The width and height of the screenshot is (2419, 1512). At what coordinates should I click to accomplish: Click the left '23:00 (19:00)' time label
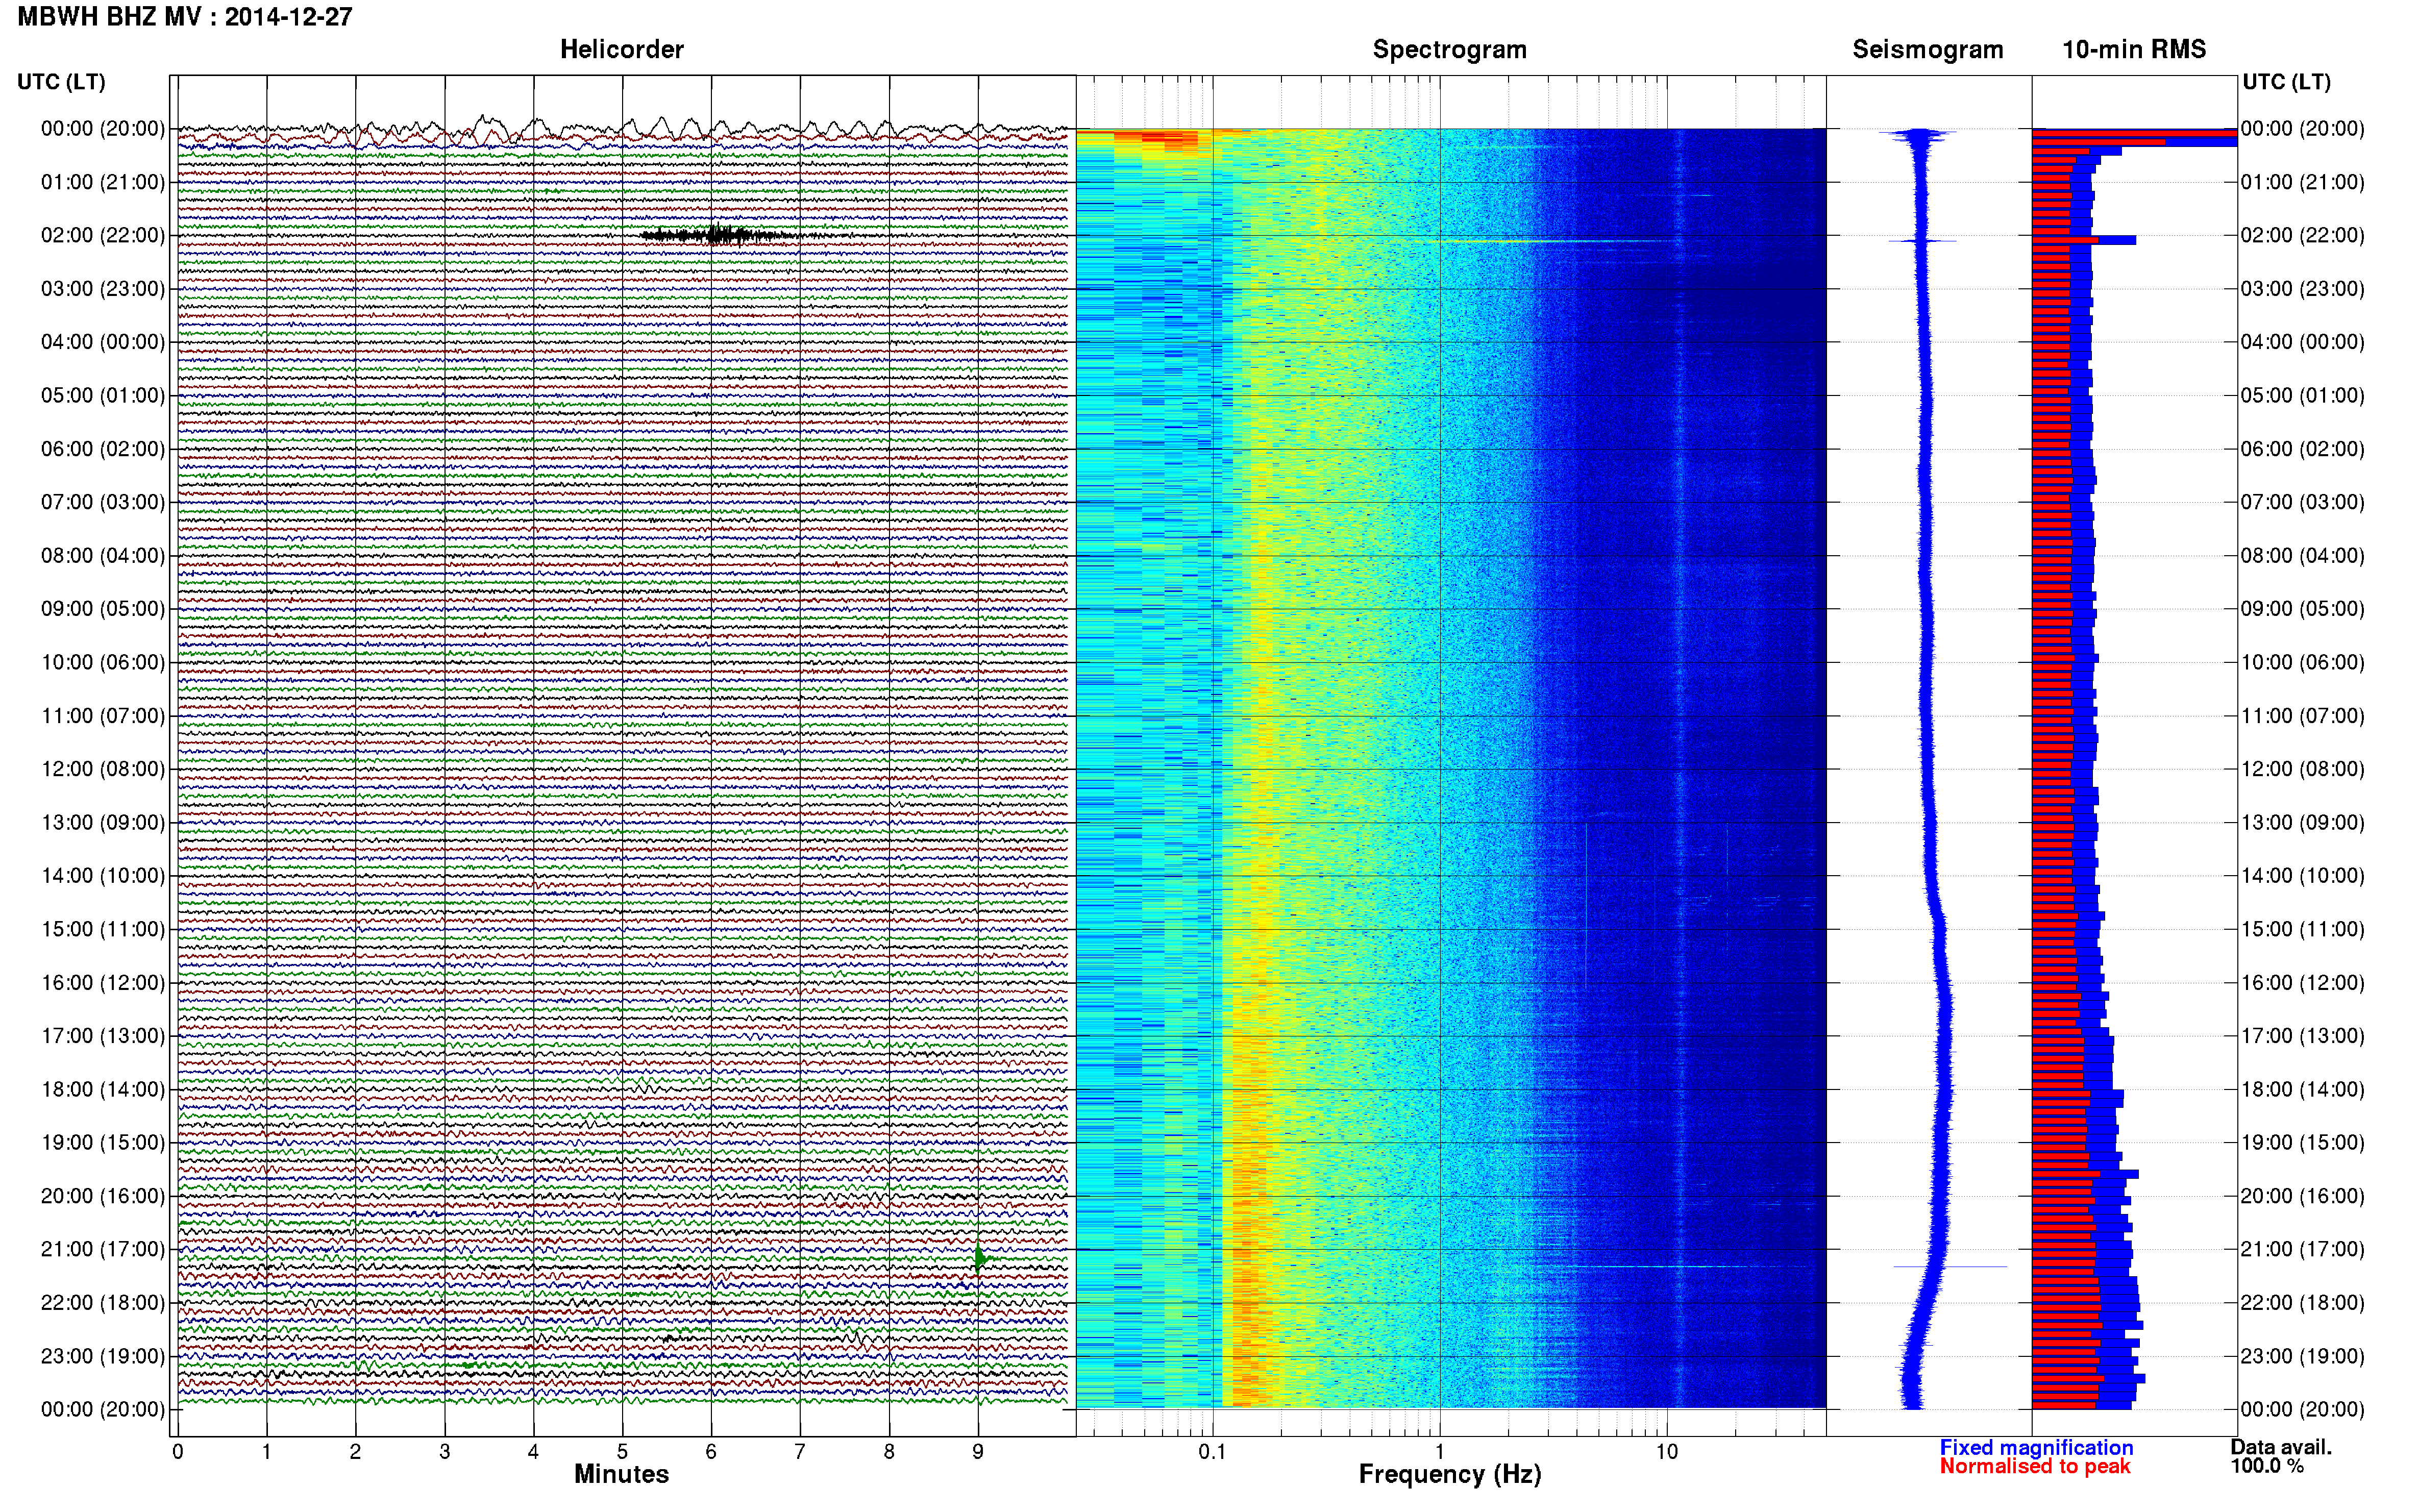pos(102,1356)
